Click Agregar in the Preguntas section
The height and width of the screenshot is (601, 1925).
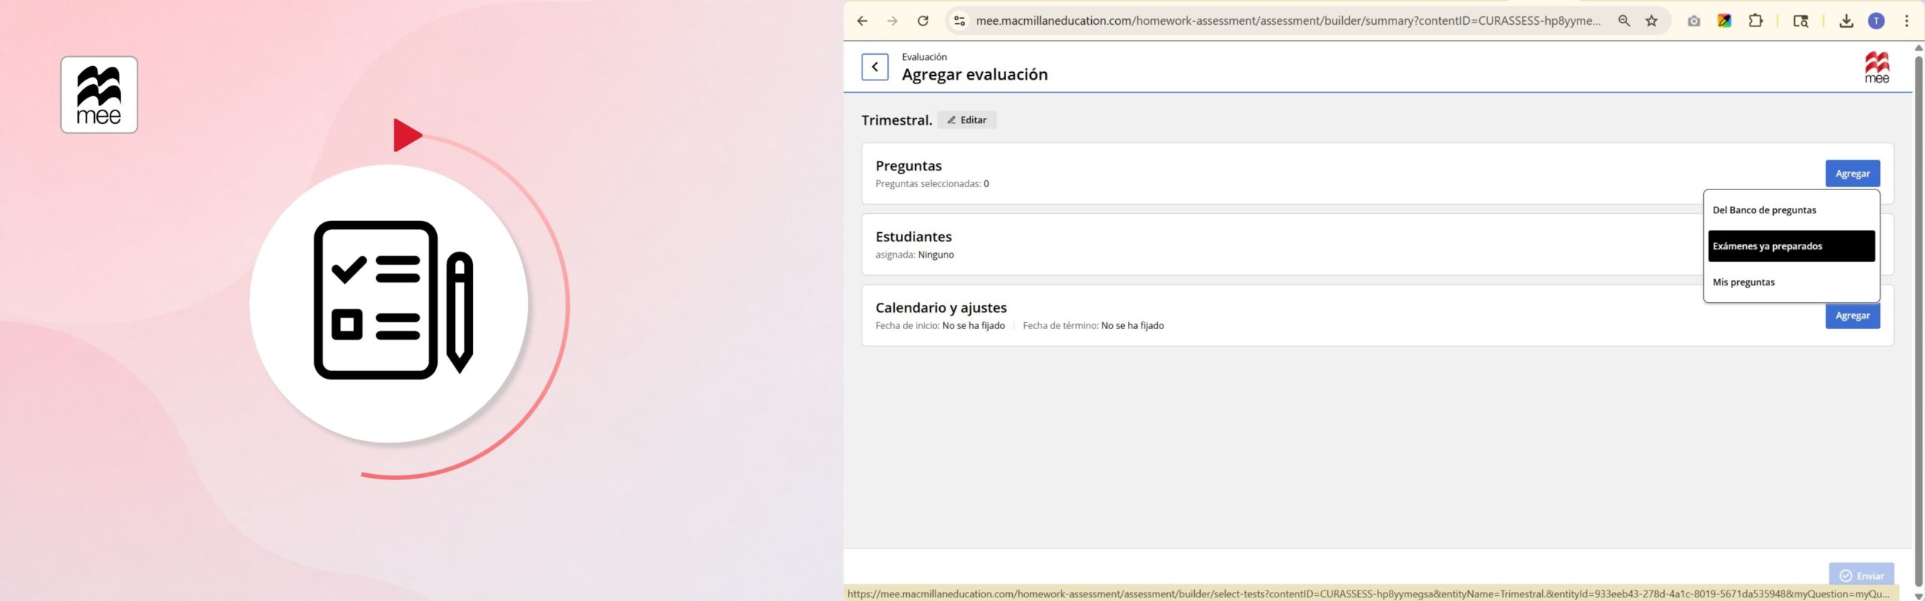tap(1852, 174)
